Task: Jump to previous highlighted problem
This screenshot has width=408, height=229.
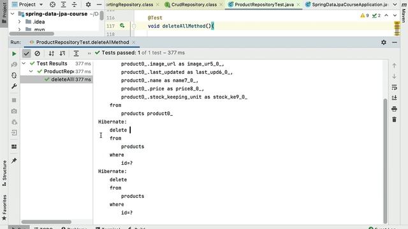Action: coord(386,15)
